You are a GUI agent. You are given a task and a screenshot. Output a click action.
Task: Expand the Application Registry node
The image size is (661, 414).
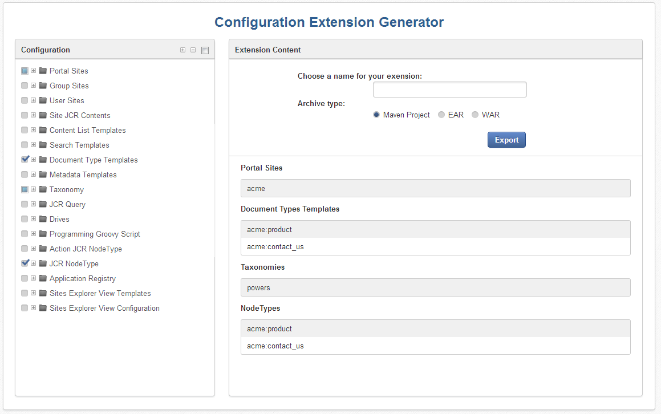33,278
